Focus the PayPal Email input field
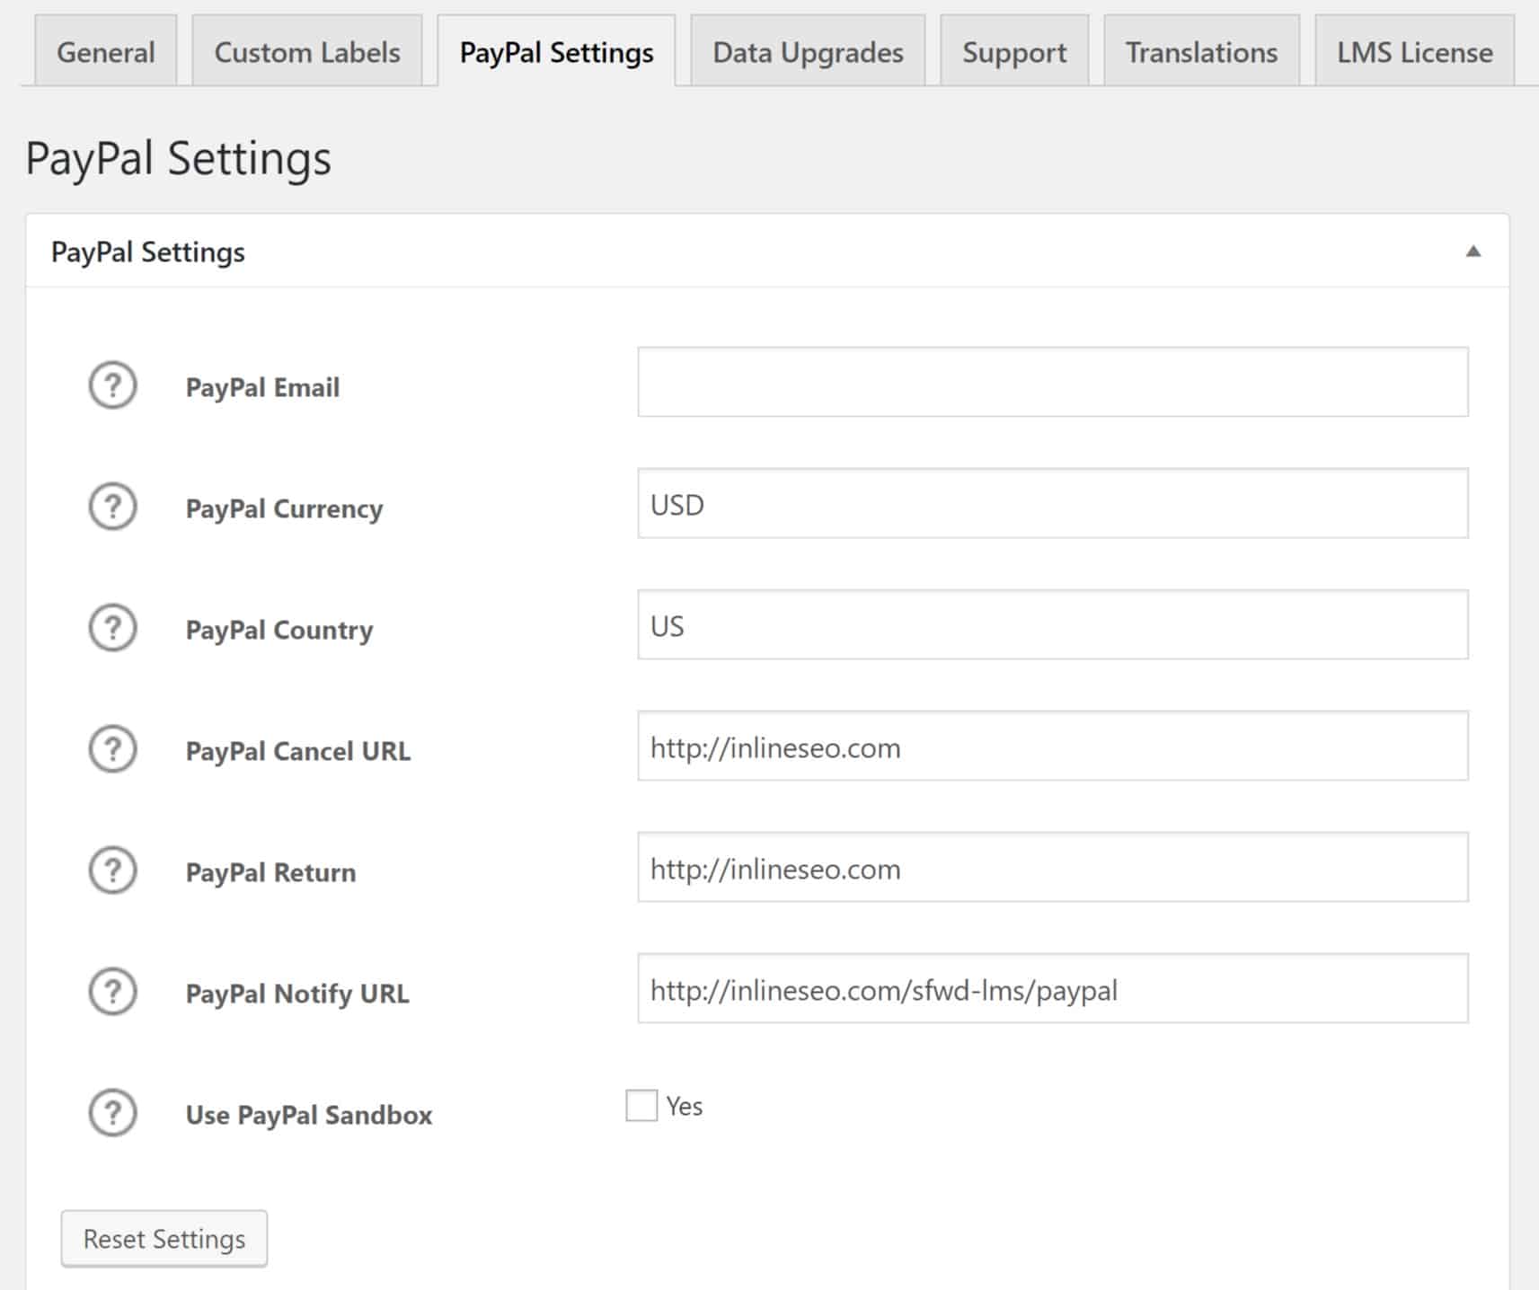Screen dimensions: 1539x1290 [1053, 382]
